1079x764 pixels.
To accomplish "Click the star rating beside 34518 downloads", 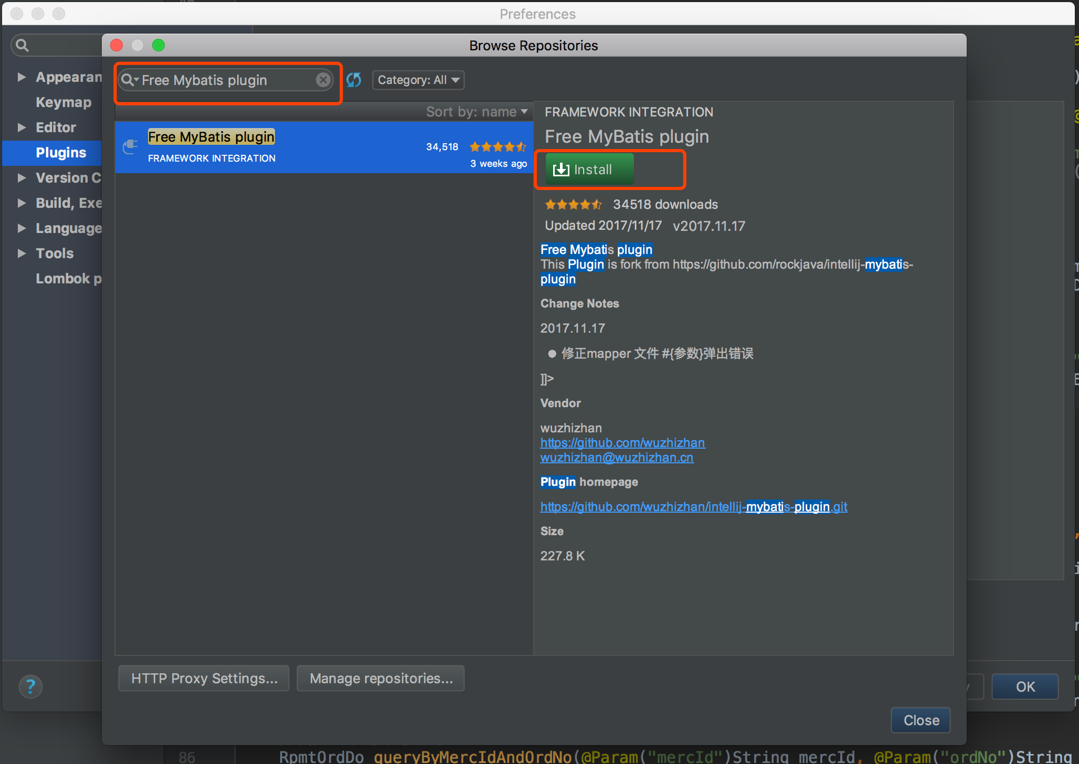I will (573, 204).
